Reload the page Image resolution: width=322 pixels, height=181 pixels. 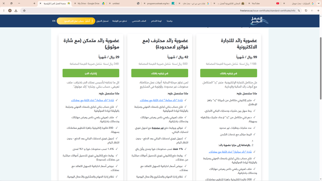coord(306,10)
